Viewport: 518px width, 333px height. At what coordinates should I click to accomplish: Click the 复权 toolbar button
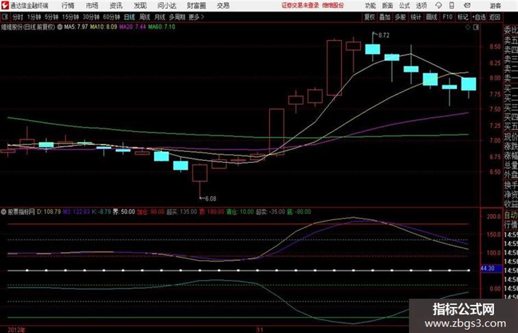(369, 17)
